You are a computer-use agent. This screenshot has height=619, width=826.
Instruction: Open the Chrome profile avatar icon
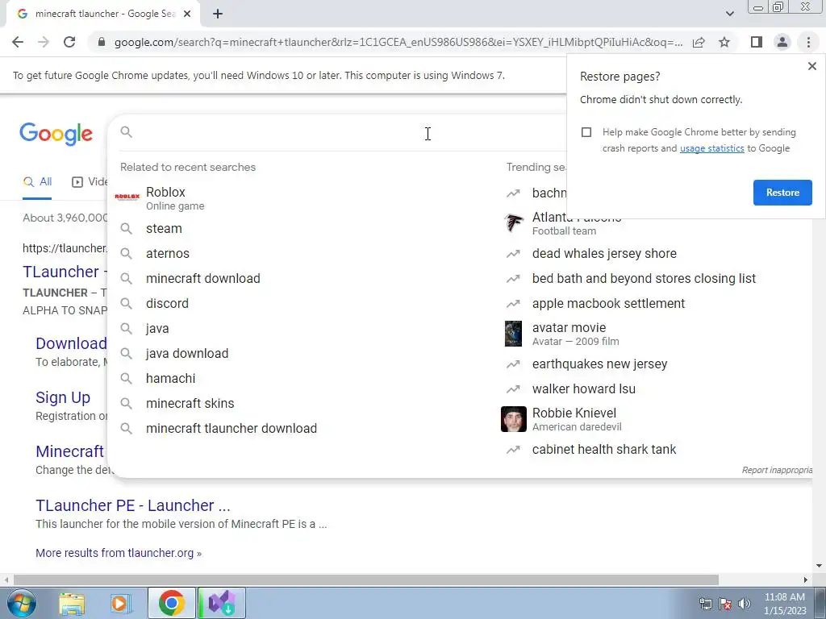(782, 42)
